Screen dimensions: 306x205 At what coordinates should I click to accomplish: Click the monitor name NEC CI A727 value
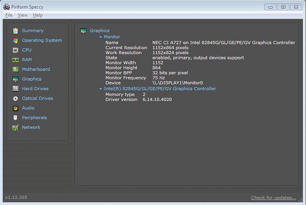[x=224, y=43]
